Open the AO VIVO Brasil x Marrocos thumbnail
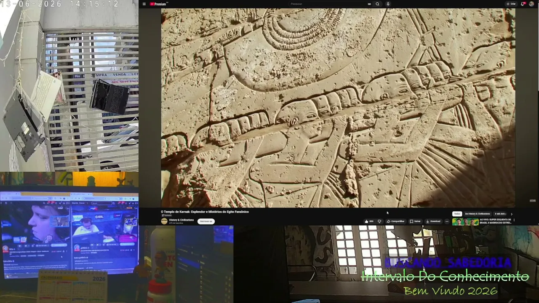Viewport: 539px width, 303px height. click(465, 222)
